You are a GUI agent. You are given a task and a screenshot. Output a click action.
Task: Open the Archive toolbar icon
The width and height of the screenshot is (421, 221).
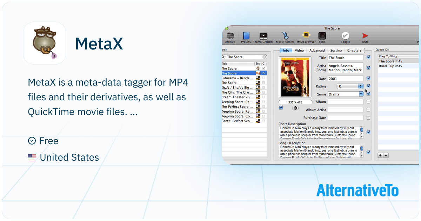(230, 36)
